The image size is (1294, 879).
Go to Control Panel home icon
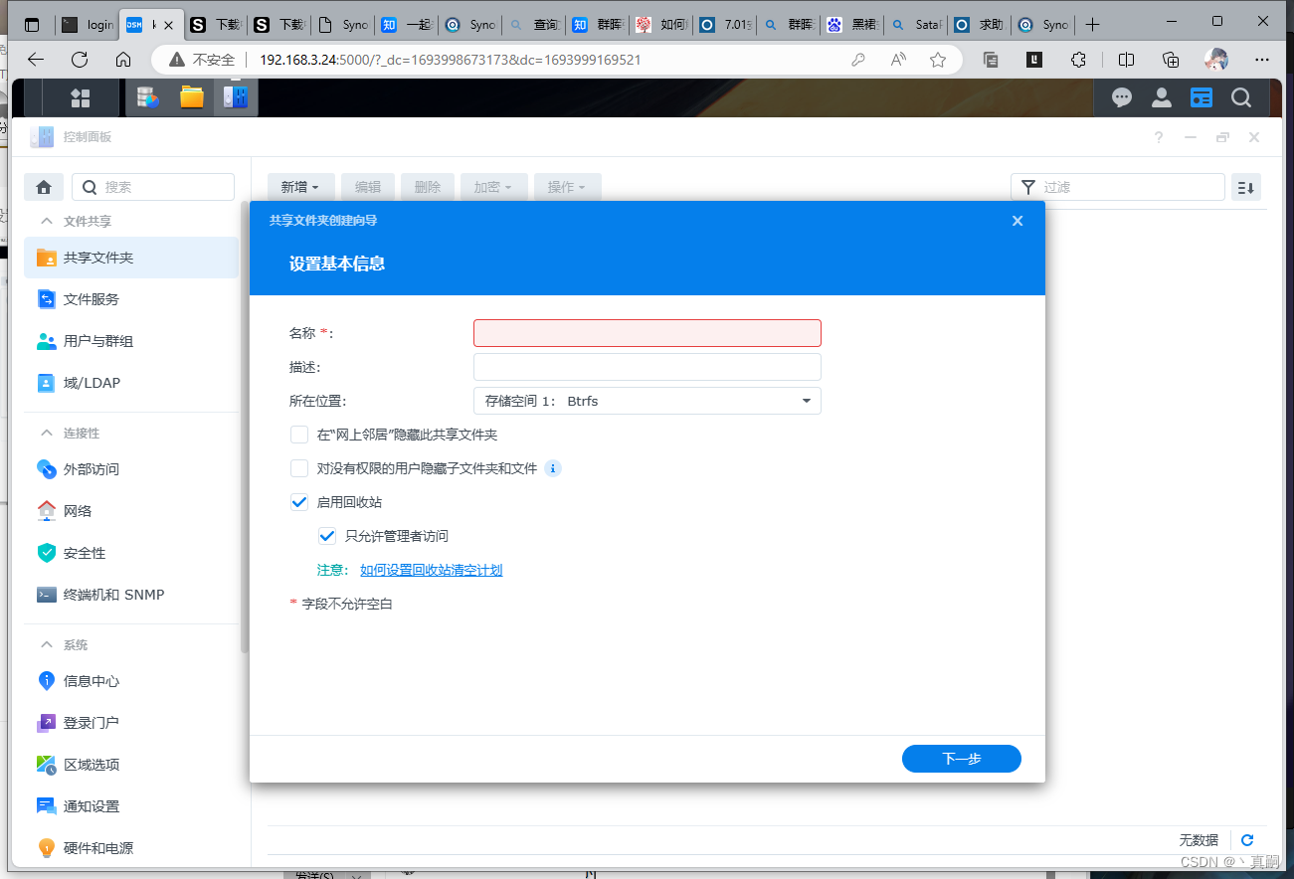click(44, 187)
